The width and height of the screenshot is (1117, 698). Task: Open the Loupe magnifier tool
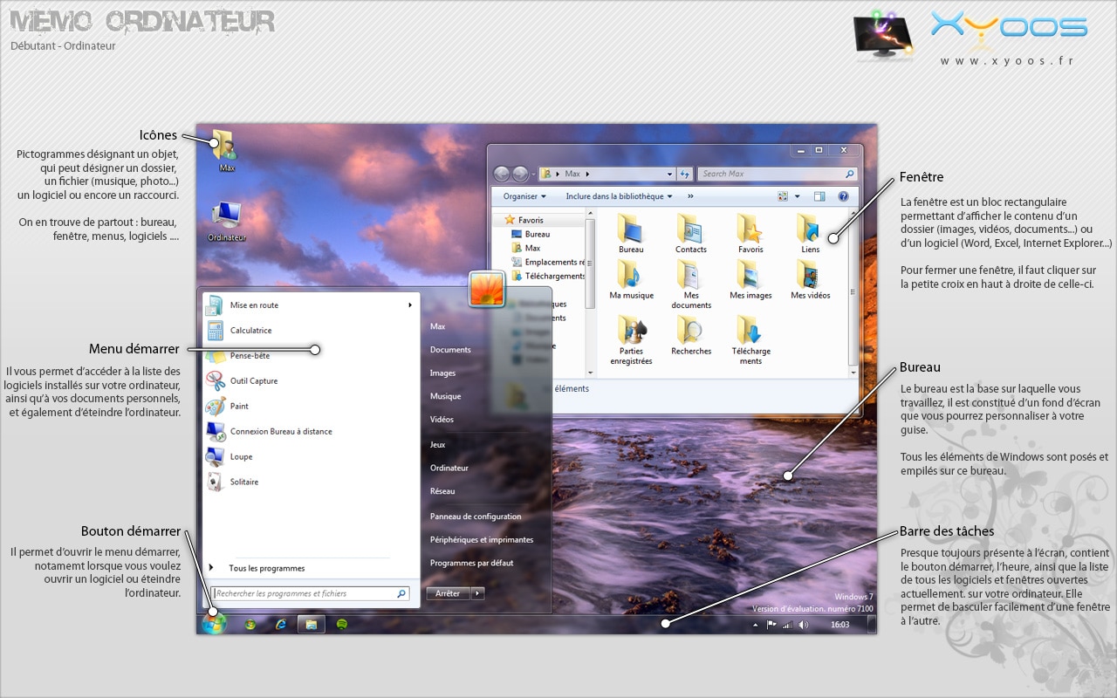point(241,457)
